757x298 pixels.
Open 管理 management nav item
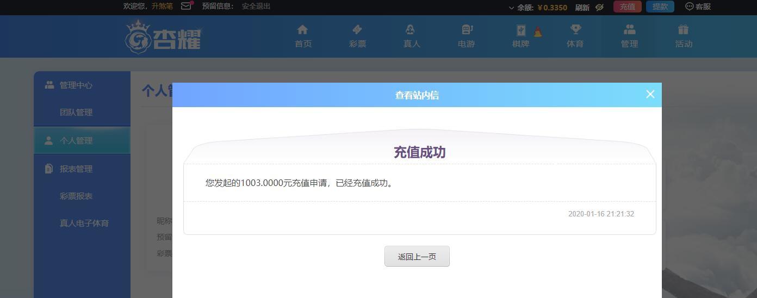coord(629,36)
